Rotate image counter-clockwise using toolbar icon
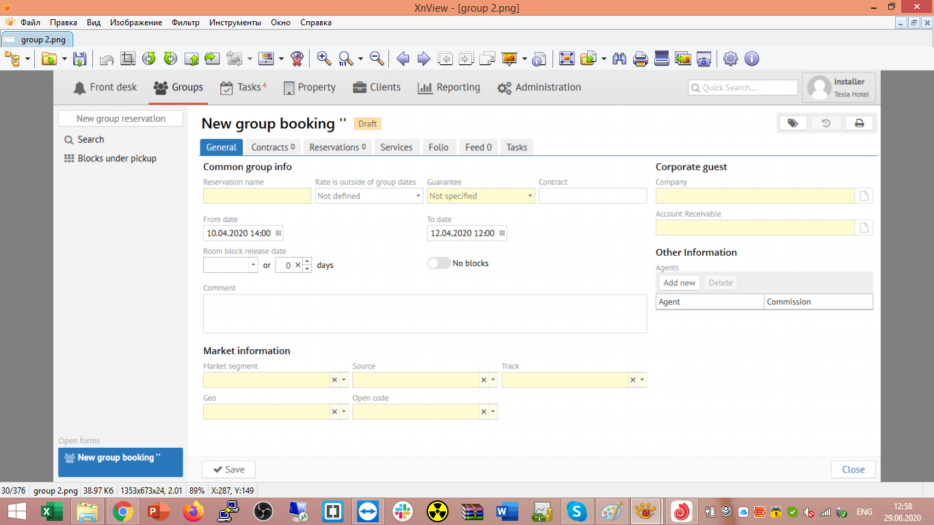934x525 pixels. pos(149,59)
